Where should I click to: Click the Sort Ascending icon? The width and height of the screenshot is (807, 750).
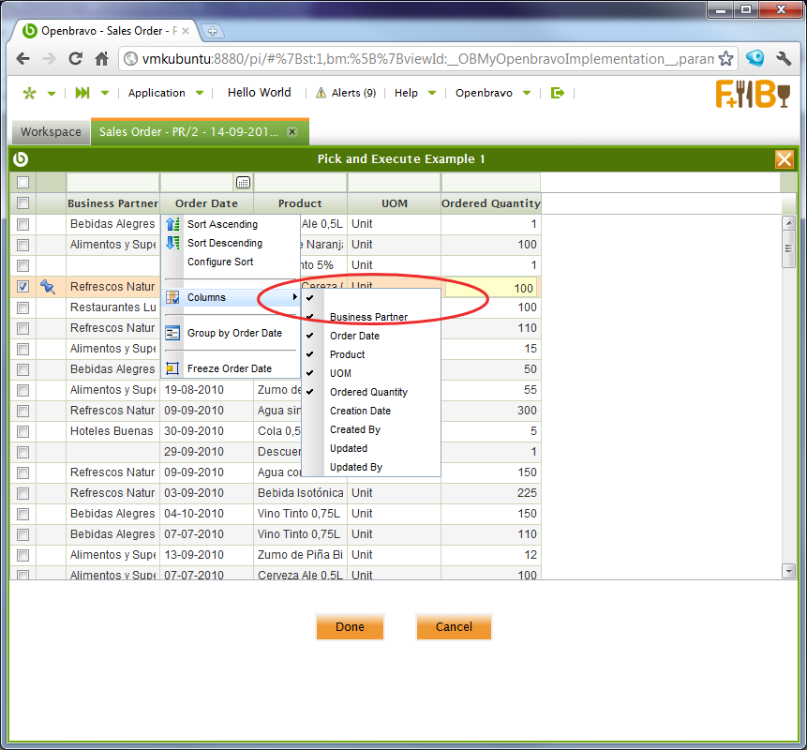172,224
